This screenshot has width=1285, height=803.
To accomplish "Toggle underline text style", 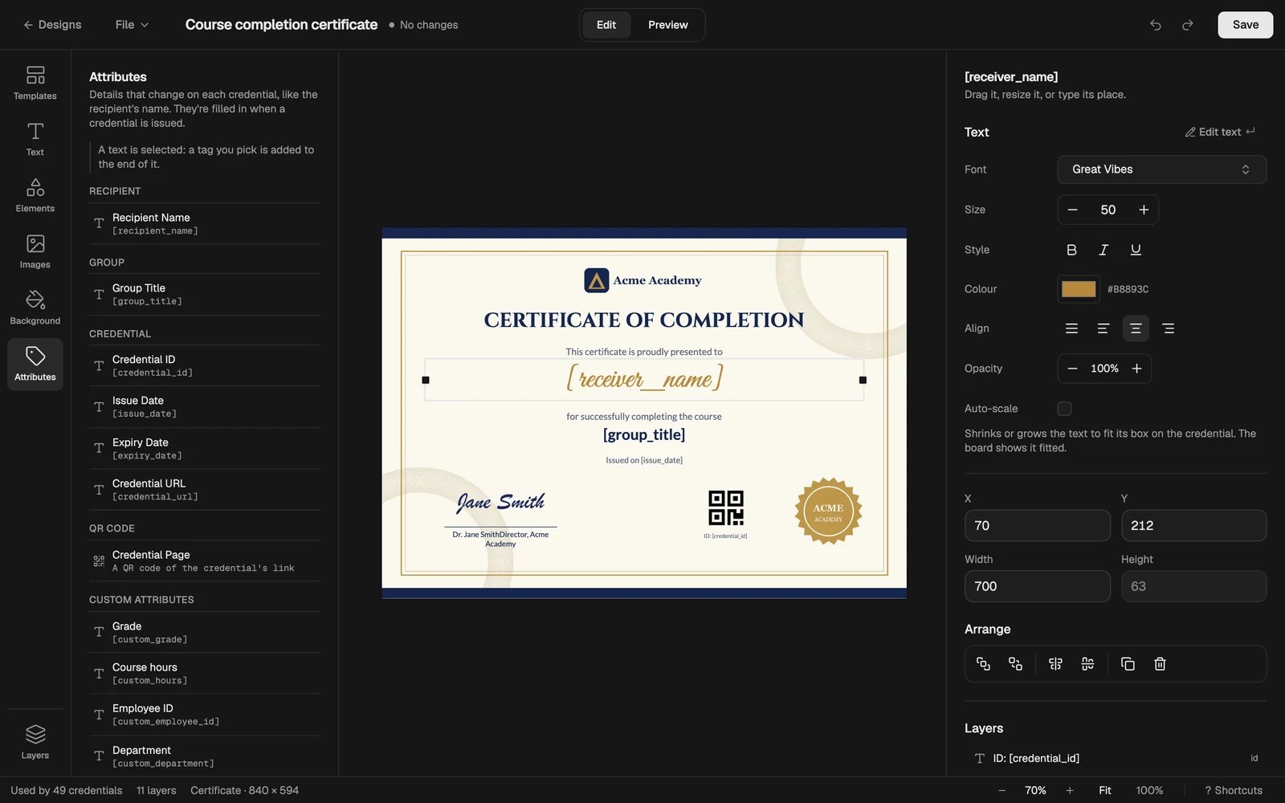I will pos(1136,250).
